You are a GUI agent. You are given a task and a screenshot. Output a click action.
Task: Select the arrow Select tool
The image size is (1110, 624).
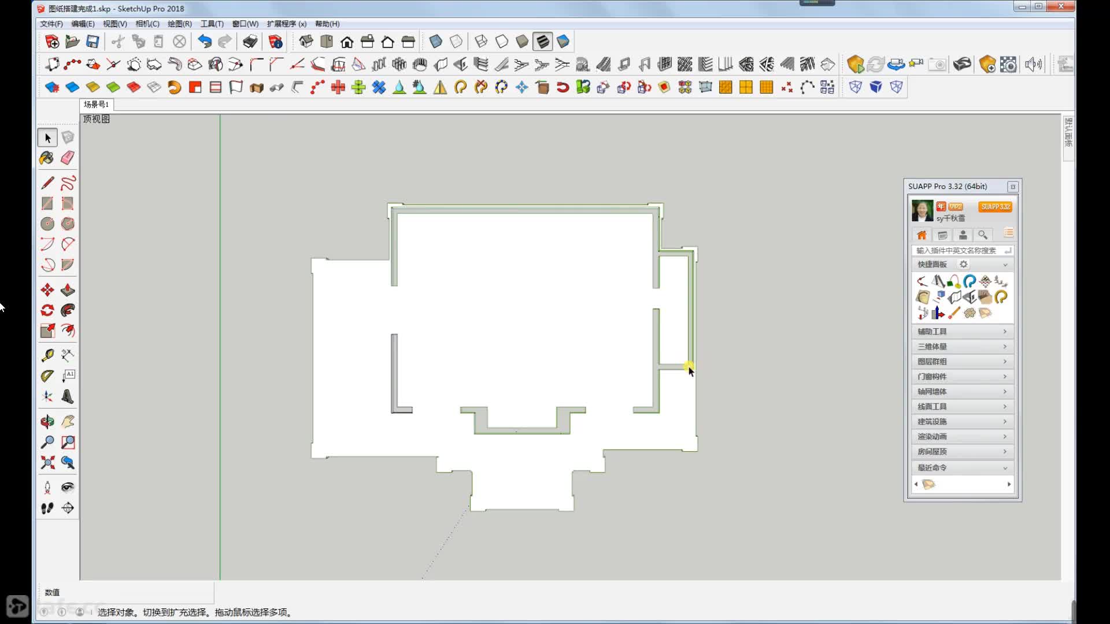pyautogui.click(x=47, y=138)
